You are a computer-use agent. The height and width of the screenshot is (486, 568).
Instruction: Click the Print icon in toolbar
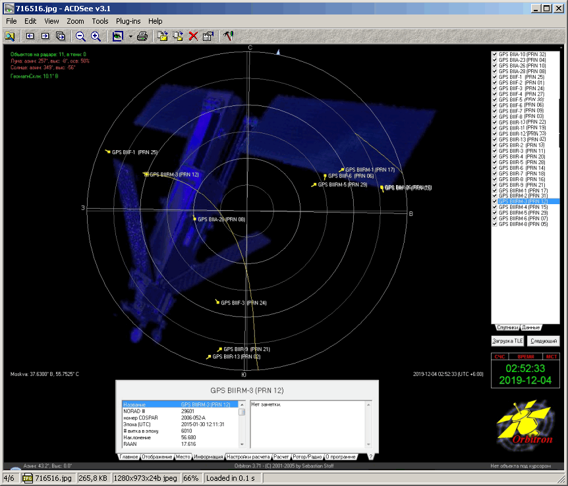pyautogui.click(x=142, y=36)
